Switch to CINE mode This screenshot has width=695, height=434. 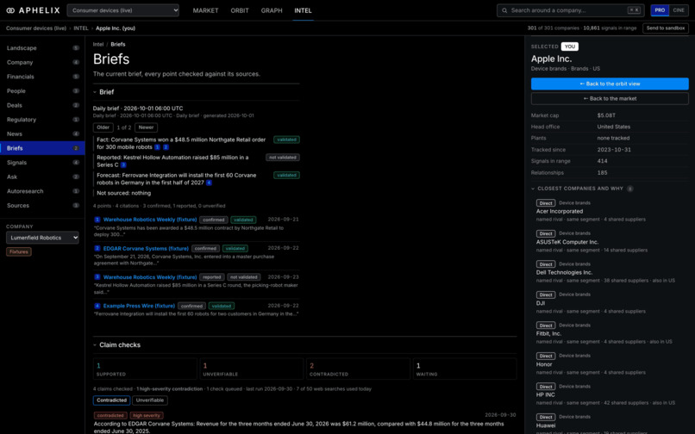tap(679, 10)
